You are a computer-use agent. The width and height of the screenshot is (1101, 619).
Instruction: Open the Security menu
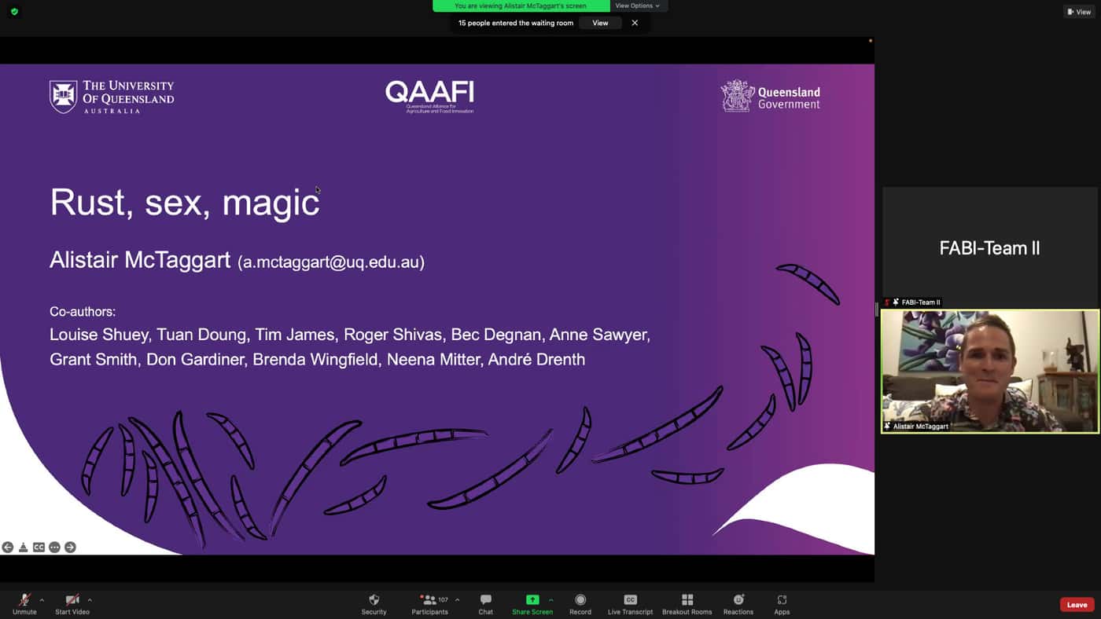374,604
